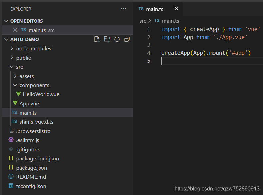Open the App.vue file
The height and width of the screenshot is (195, 263).
pyautogui.click(x=29, y=104)
